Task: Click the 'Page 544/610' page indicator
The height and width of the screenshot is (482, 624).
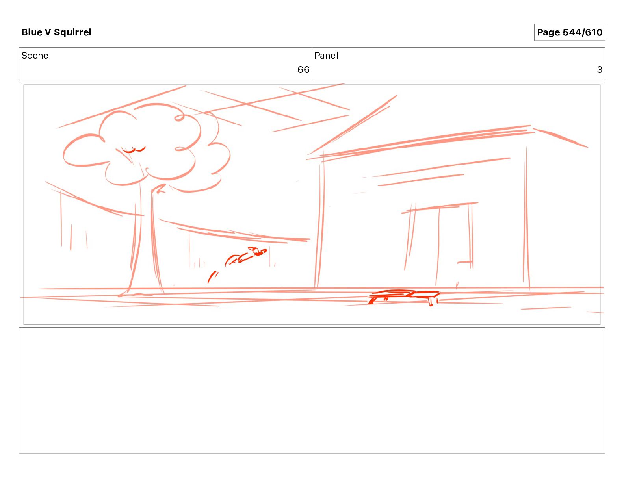Action: tap(569, 32)
